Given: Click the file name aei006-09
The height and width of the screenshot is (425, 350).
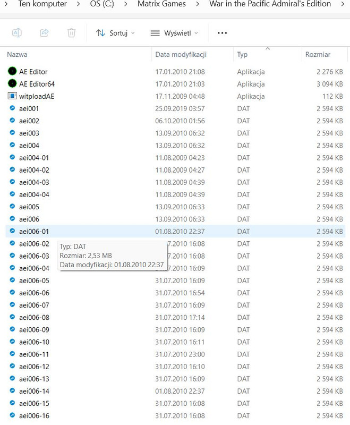Looking at the screenshot, I should click(34, 329).
